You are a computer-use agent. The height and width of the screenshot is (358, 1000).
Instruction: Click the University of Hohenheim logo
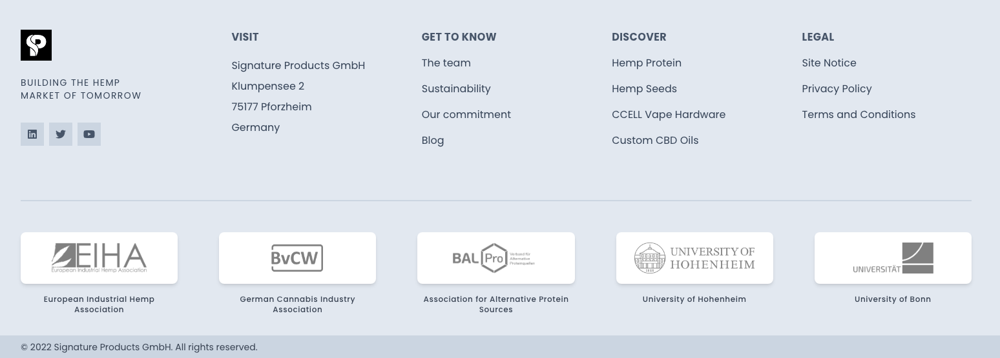click(694, 258)
